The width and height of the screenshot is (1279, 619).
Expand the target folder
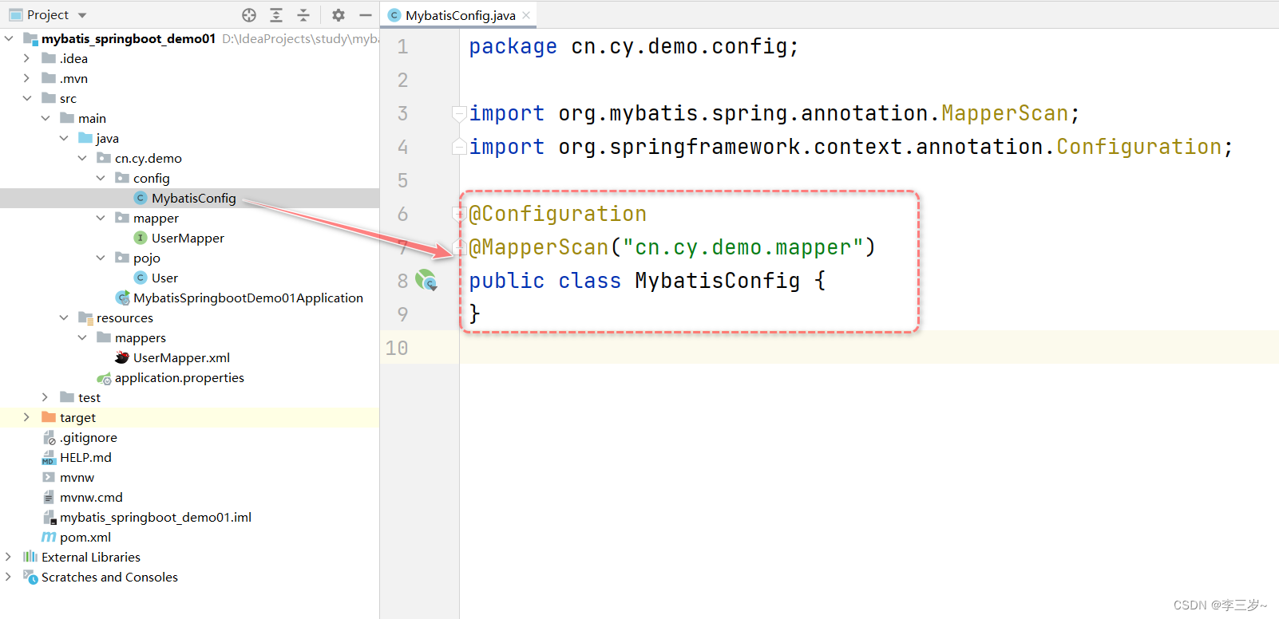click(x=27, y=417)
